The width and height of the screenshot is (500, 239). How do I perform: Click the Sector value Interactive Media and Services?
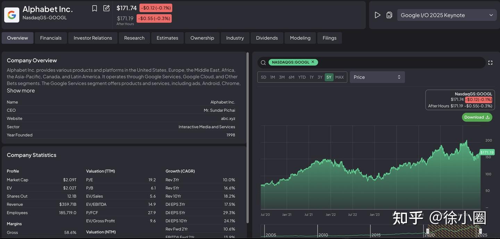coord(207,127)
